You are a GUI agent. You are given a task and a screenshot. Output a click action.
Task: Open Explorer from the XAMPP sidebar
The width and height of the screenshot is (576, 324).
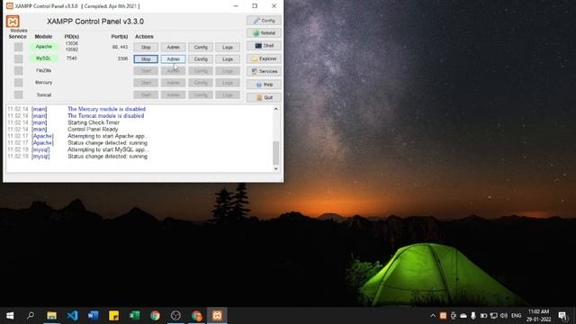[x=264, y=58]
